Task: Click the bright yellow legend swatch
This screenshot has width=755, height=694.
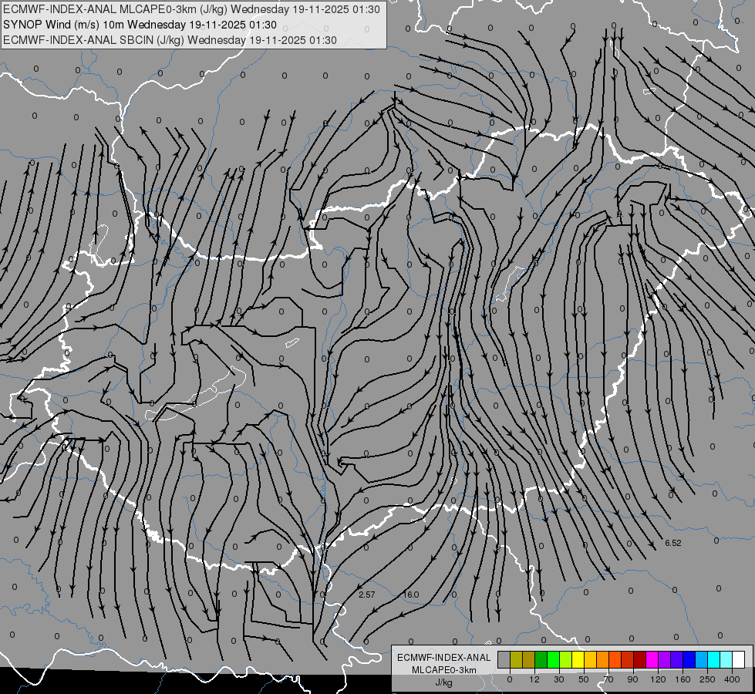Action: click(x=578, y=659)
